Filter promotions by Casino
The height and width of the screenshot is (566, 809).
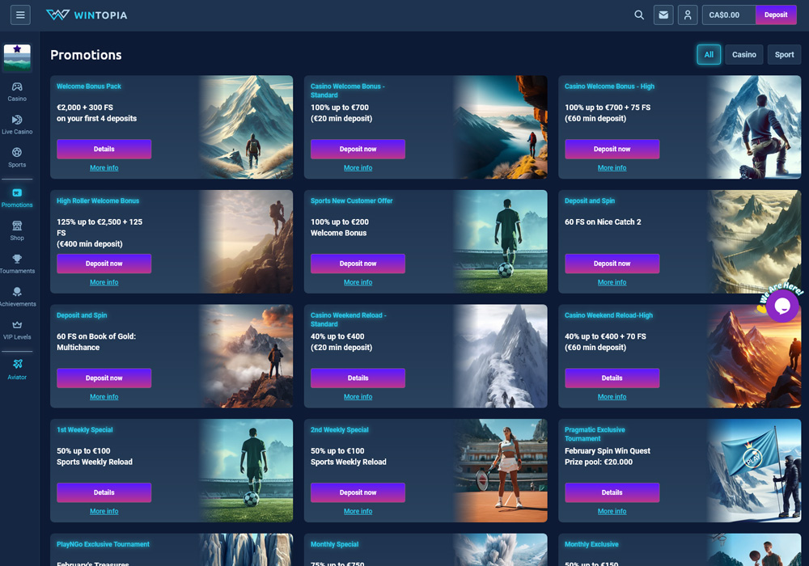tap(744, 55)
